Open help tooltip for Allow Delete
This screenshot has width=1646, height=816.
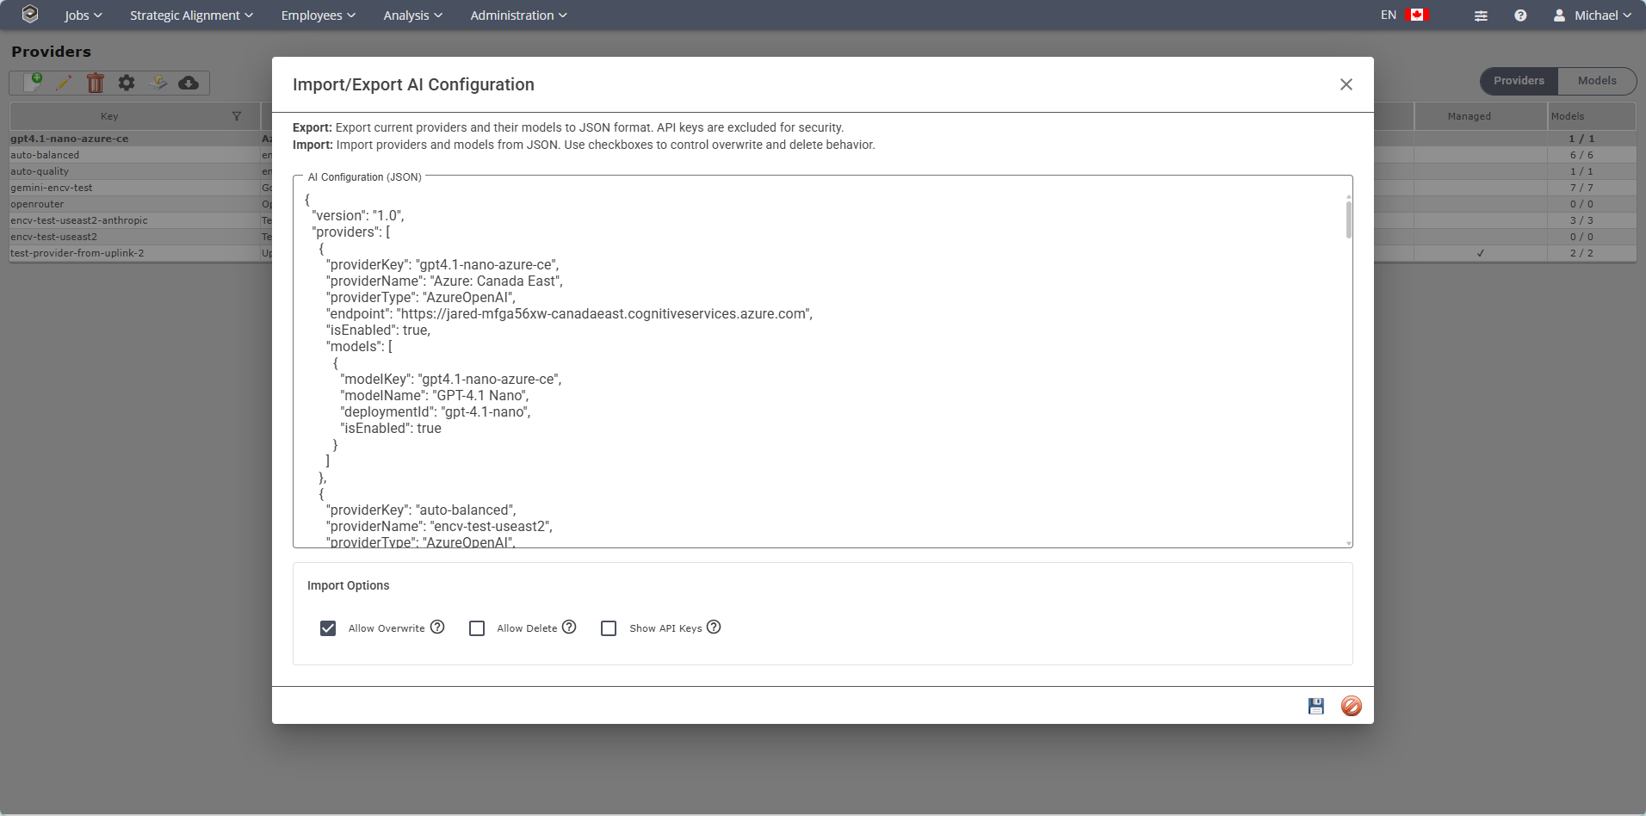click(569, 627)
